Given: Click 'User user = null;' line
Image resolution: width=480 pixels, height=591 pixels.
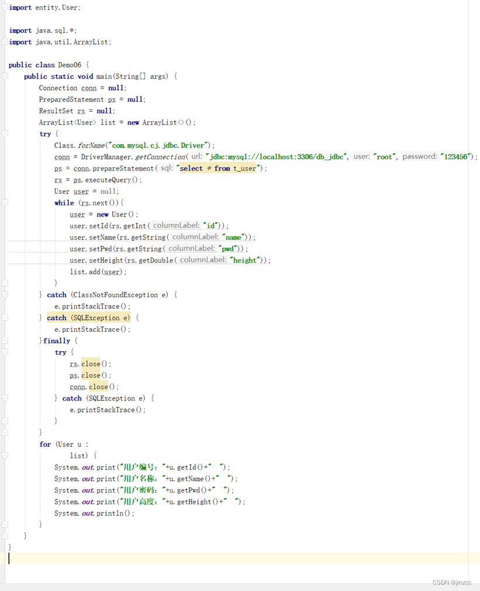Looking at the screenshot, I should 86,191.
